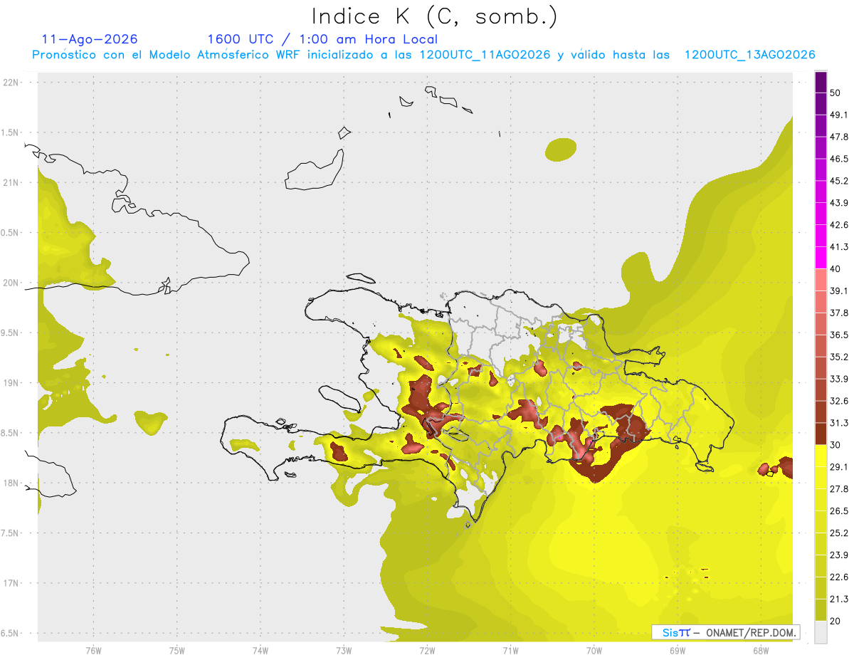
Task: Click the "69W" longitude label
Action: click(x=677, y=651)
